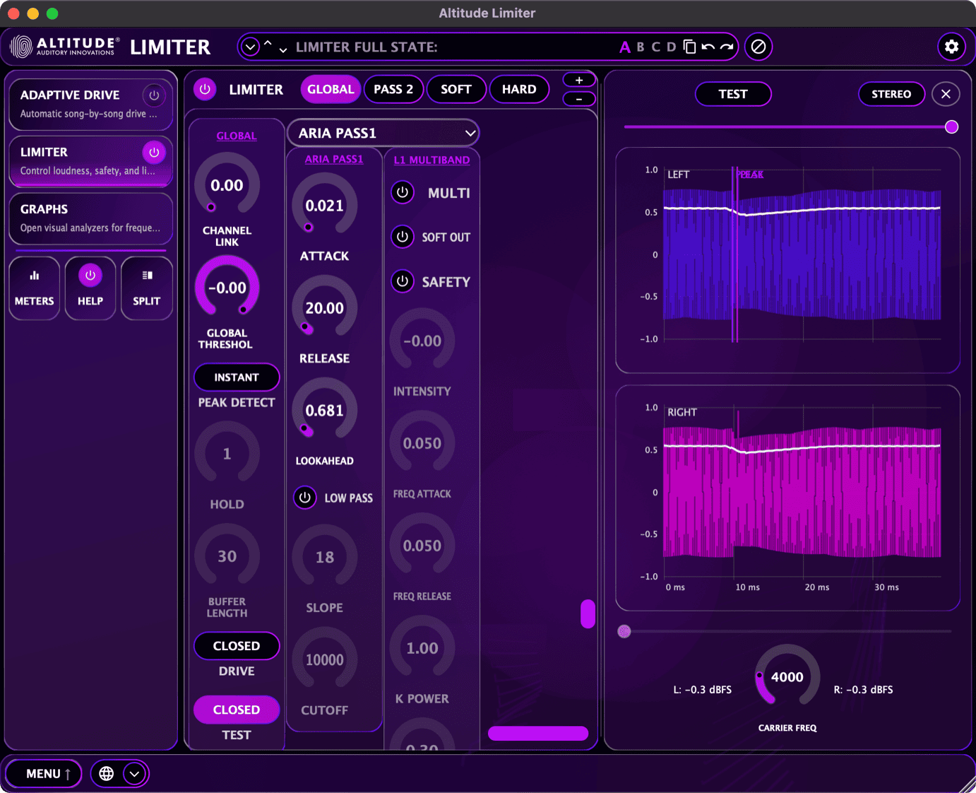976x793 pixels.
Task: Enable the Multi power toggle
Action: (x=403, y=192)
